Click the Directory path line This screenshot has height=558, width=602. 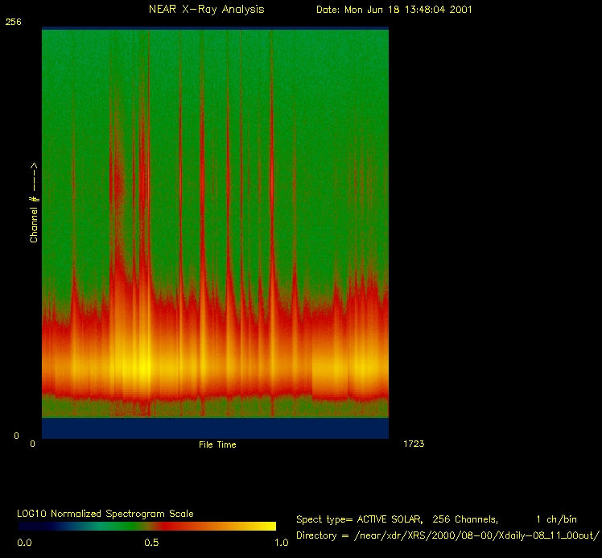tap(448, 535)
